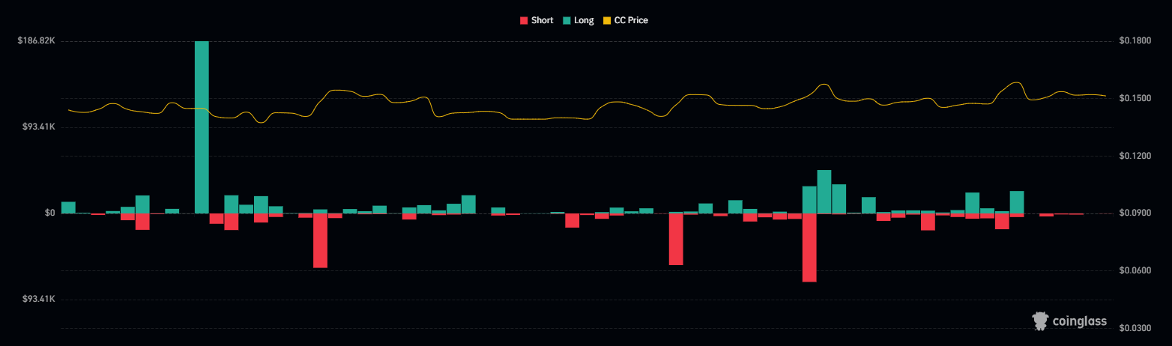Screen dimensions: 1172x346
Task: Click the teal Long legend swatch
Action: click(566, 20)
